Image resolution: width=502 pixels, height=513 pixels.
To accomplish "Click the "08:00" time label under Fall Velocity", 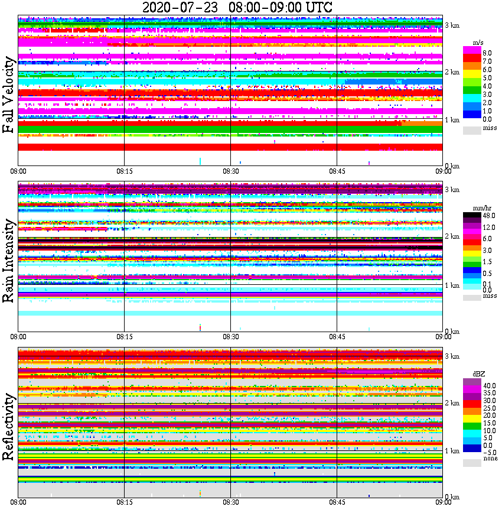I will coord(18,171).
